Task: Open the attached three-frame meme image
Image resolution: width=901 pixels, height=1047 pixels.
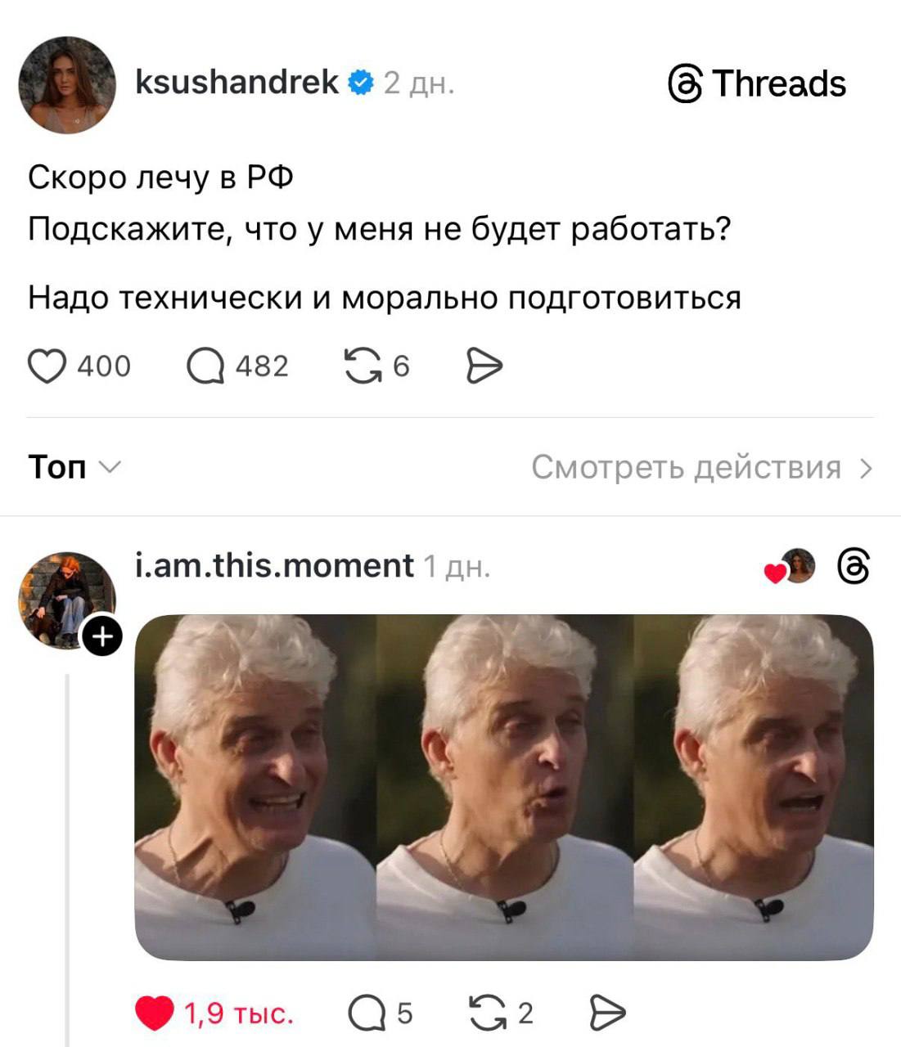Action: pos(504,787)
